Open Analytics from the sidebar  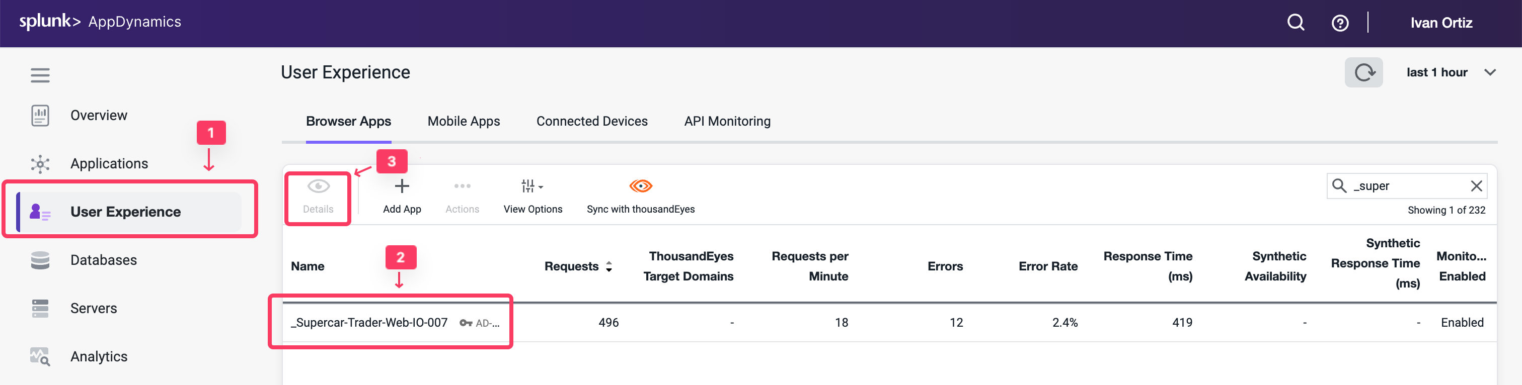coord(99,357)
